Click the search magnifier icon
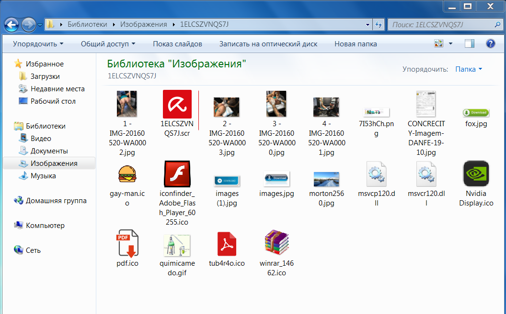 (497, 24)
